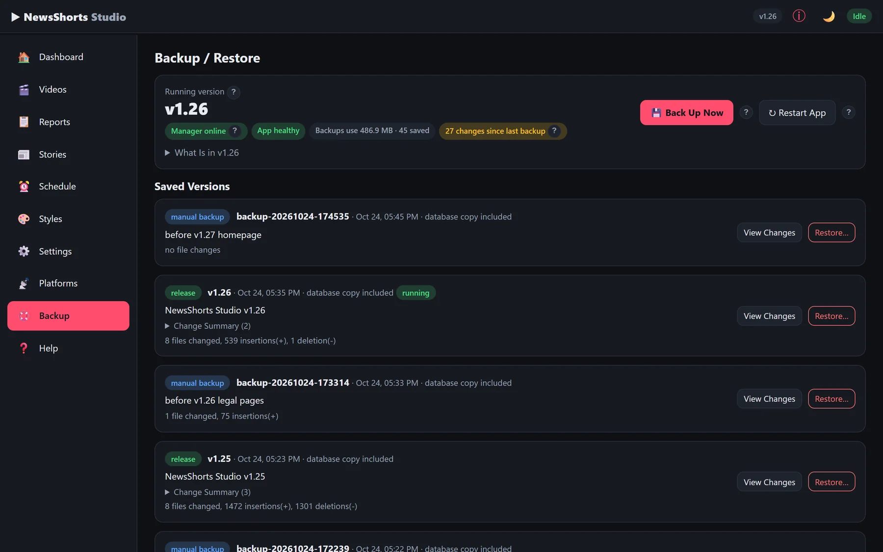
Task: Click the Schedule alarm clock icon
Action: point(24,186)
